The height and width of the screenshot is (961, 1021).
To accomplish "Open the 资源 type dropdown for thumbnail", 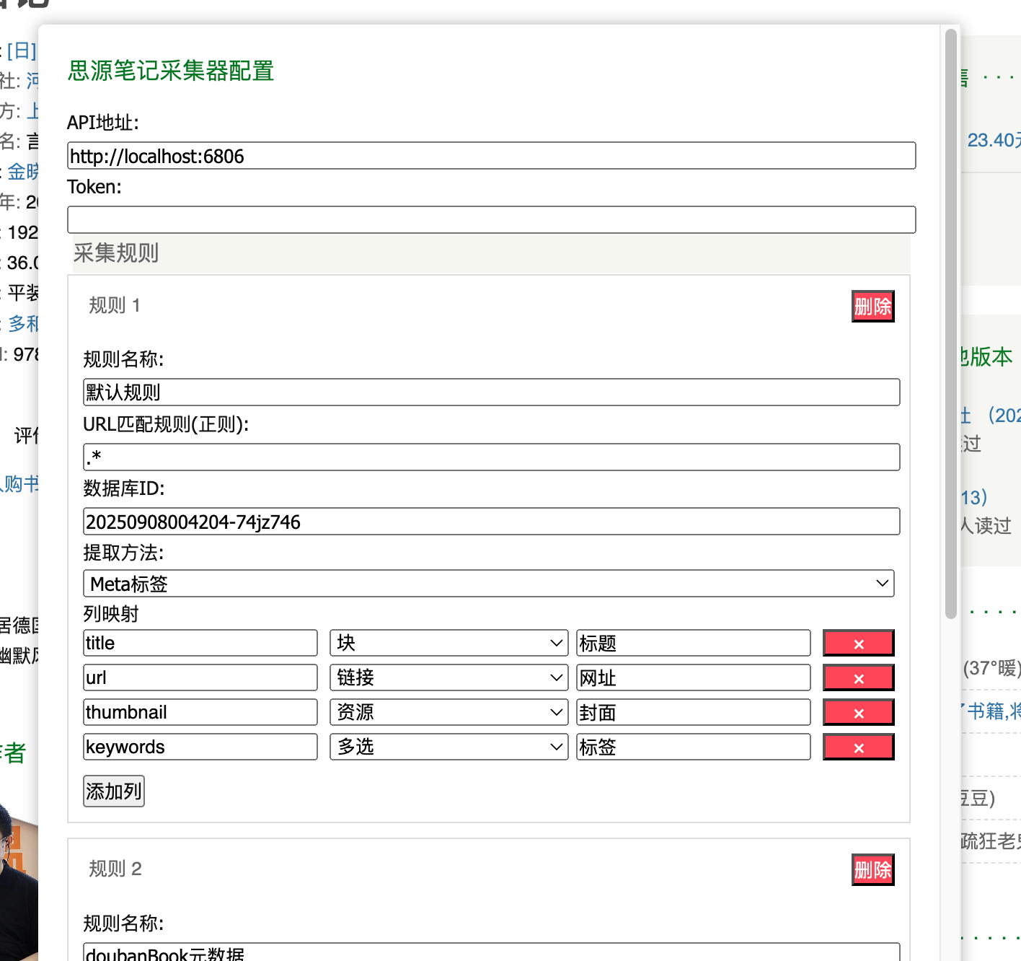I will (x=448, y=712).
